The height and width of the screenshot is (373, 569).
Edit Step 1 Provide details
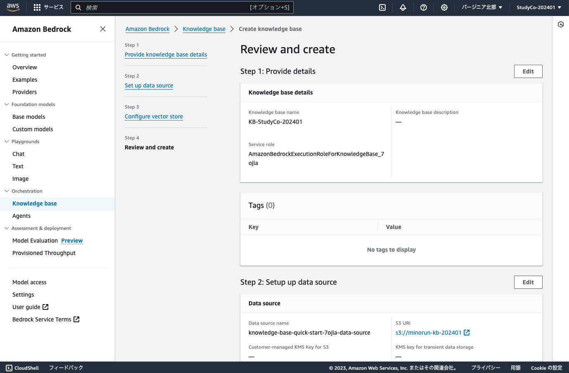coord(528,71)
